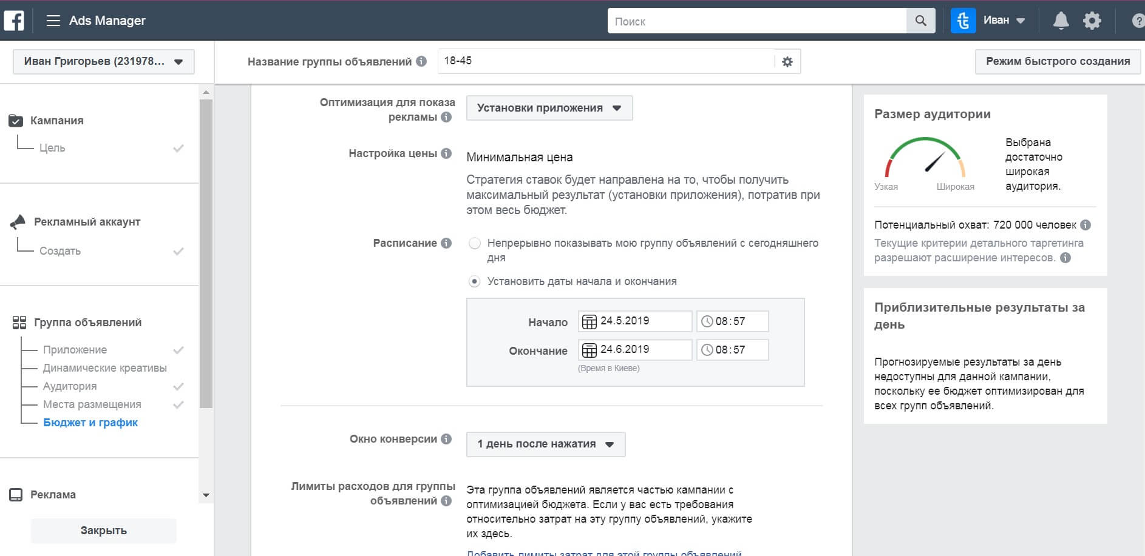
Task: Click the Окончание date field 24.6.2019
Action: click(635, 350)
